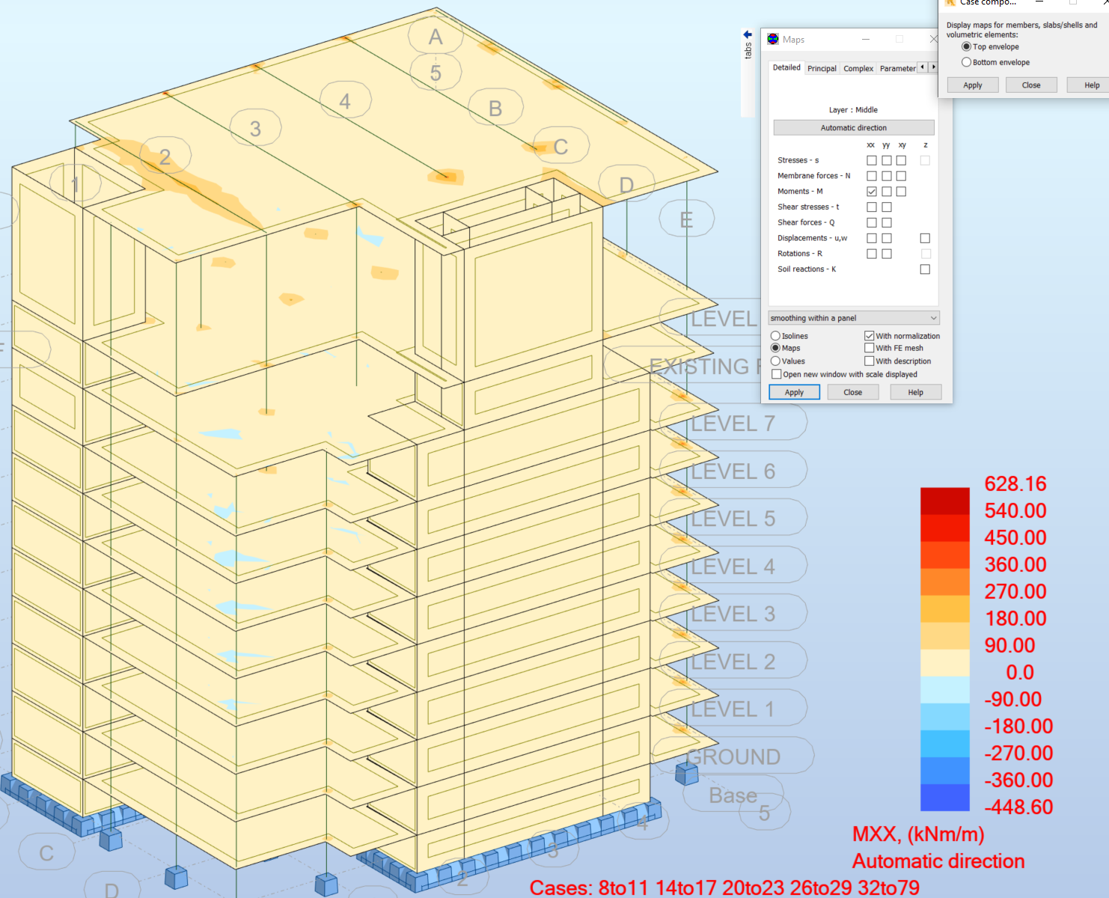Select the Bottom envelope radio button
The image size is (1109, 898).
pos(966,62)
